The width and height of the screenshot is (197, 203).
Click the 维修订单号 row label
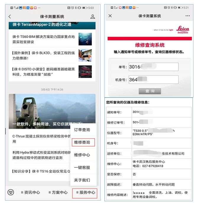pos(116,122)
